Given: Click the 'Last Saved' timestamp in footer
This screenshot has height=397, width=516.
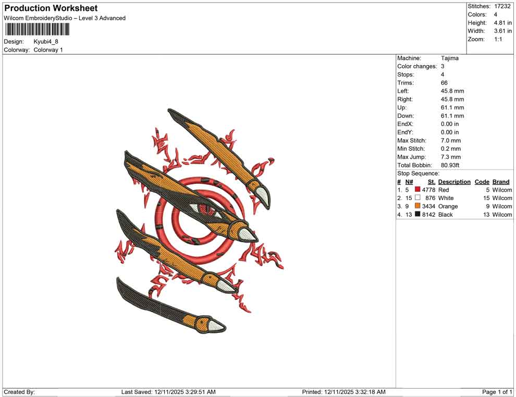Looking at the screenshot, I should pyautogui.click(x=168, y=392).
